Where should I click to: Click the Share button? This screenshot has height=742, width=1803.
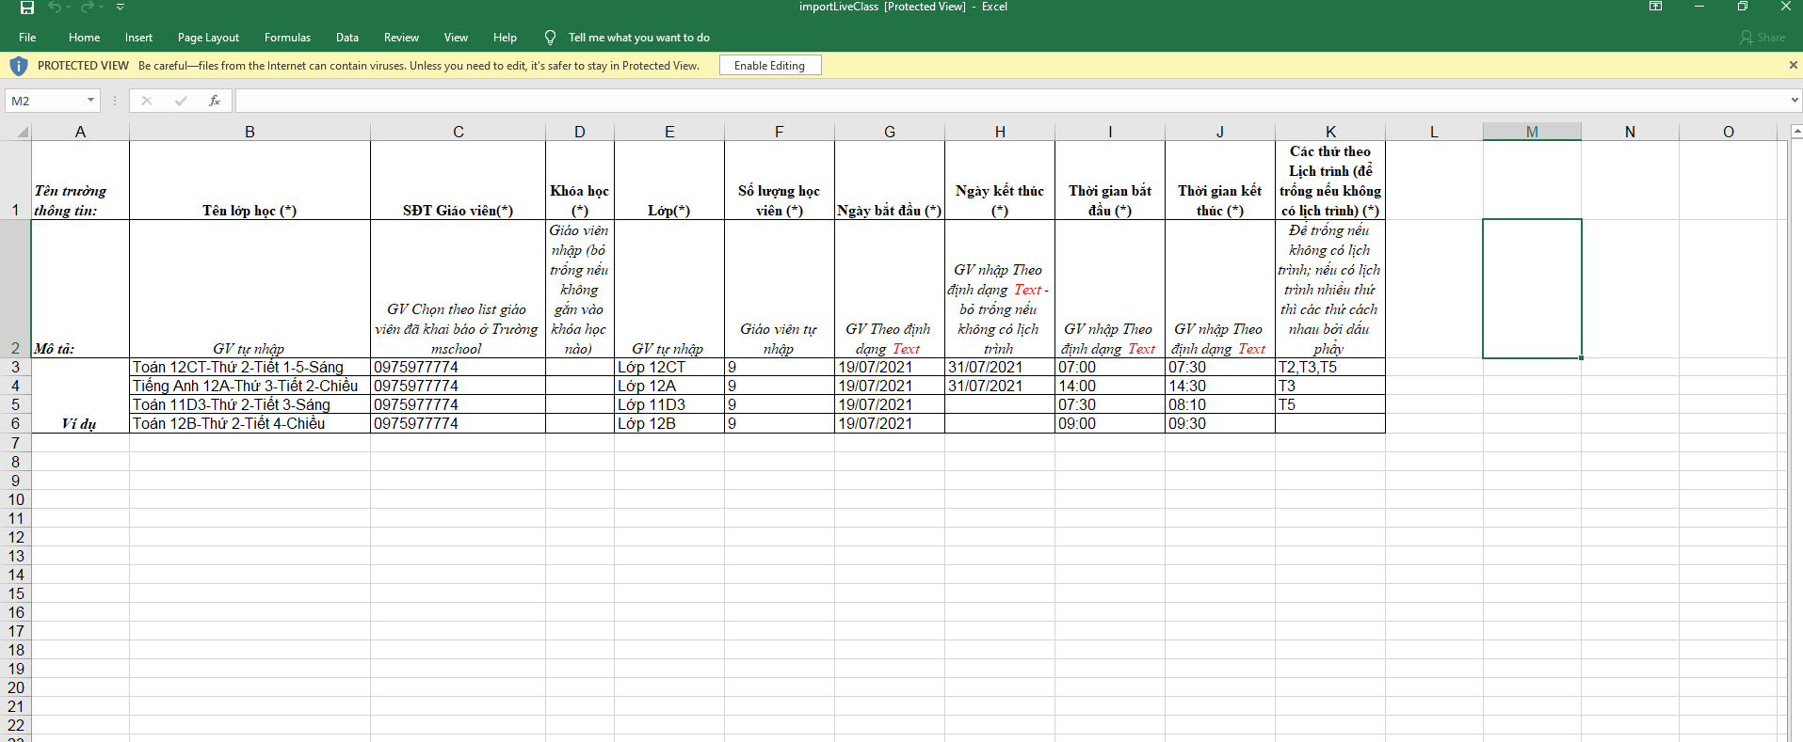tap(1763, 38)
